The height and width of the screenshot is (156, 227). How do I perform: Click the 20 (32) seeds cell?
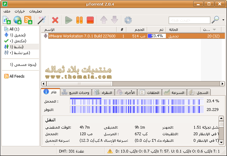point(213,36)
